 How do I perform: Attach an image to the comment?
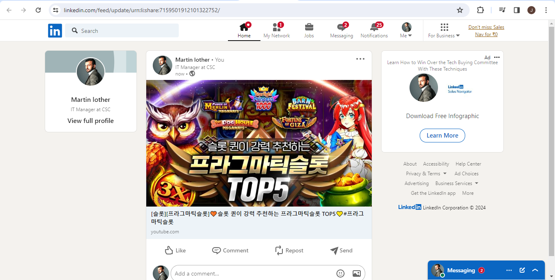pyautogui.click(x=356, y=274)
